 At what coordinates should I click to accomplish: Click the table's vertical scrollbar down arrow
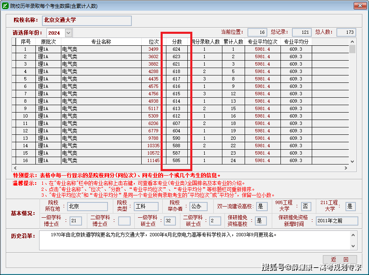[x=352, y=162]
